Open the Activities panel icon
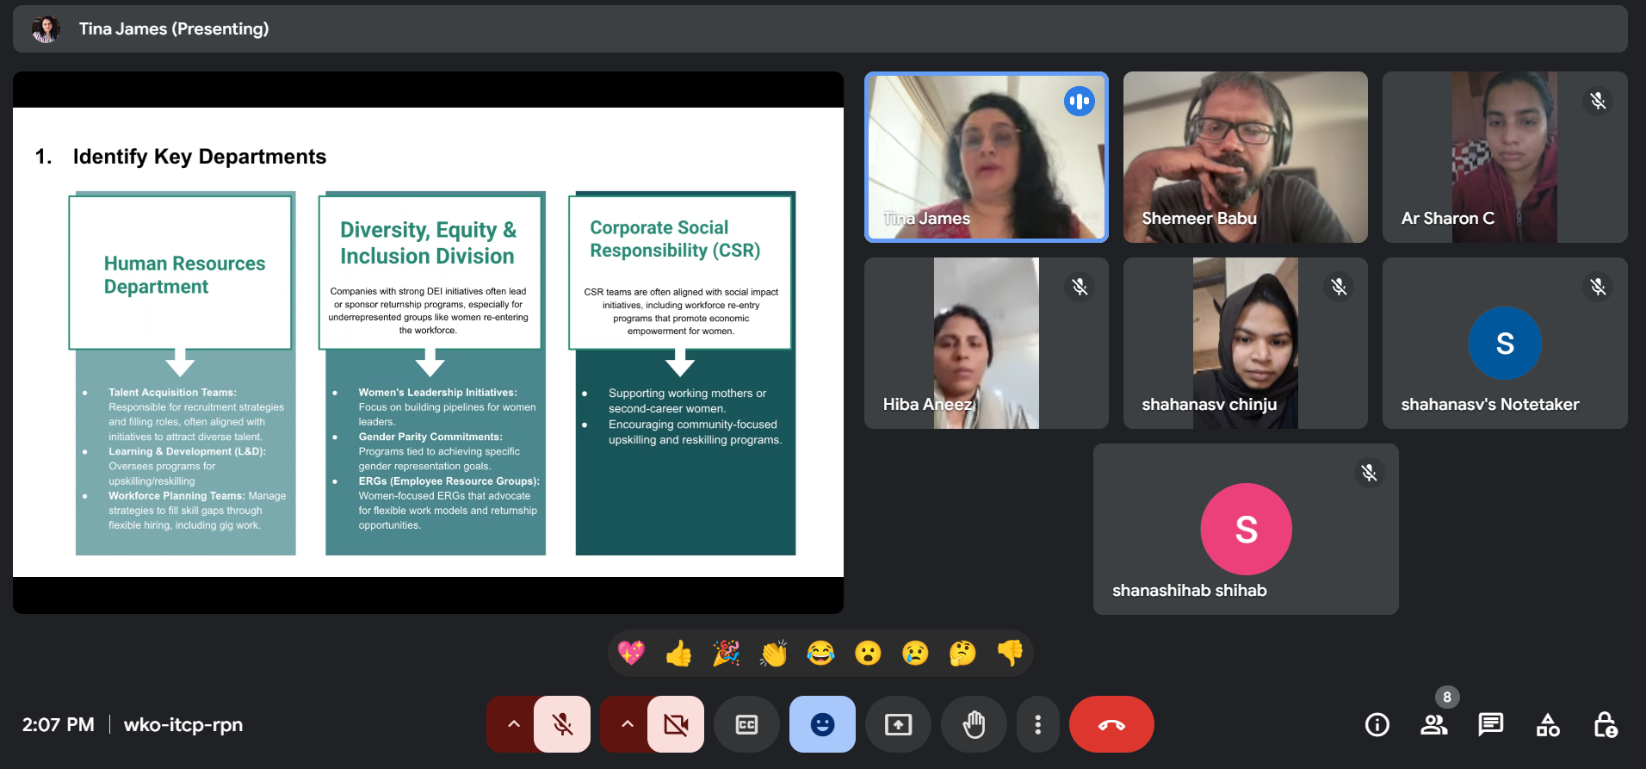 [1547, 725]
